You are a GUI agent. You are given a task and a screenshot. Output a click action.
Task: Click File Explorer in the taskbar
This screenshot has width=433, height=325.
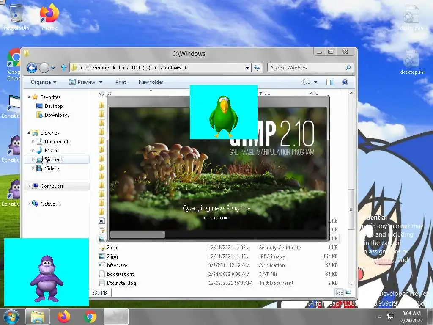click(38, 317)
